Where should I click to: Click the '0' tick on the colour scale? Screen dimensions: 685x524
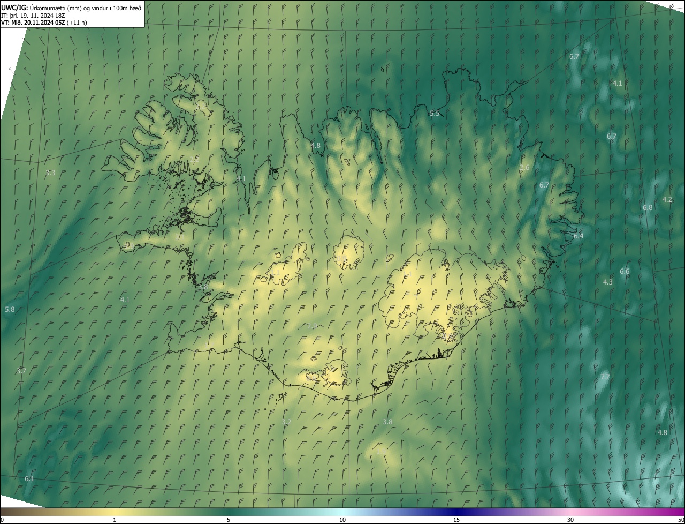(x=2, y=520)
